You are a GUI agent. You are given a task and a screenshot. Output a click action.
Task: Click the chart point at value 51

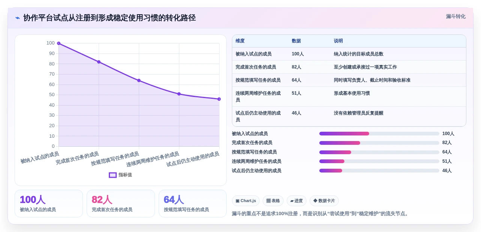tap(179, 94)
